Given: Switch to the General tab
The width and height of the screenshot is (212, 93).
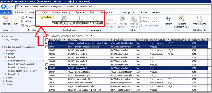Looking at the screenshot, I should [156, 12].
